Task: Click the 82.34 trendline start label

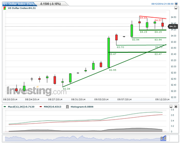Action: click(66, 89)
